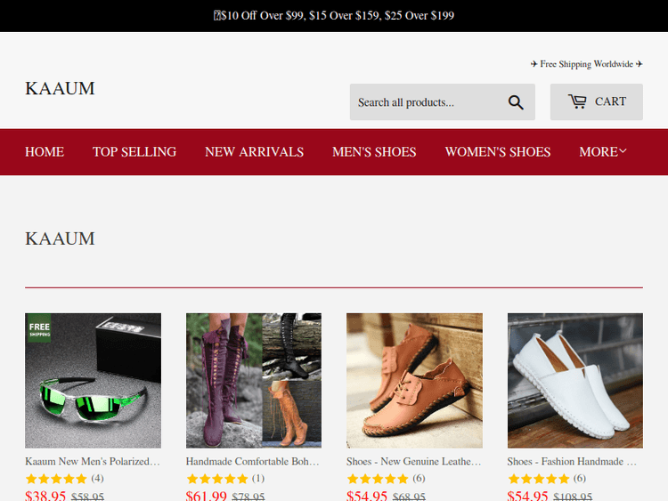View the purple lace-up boots image
Screen dimensions: 668x501
pos(254,381)
